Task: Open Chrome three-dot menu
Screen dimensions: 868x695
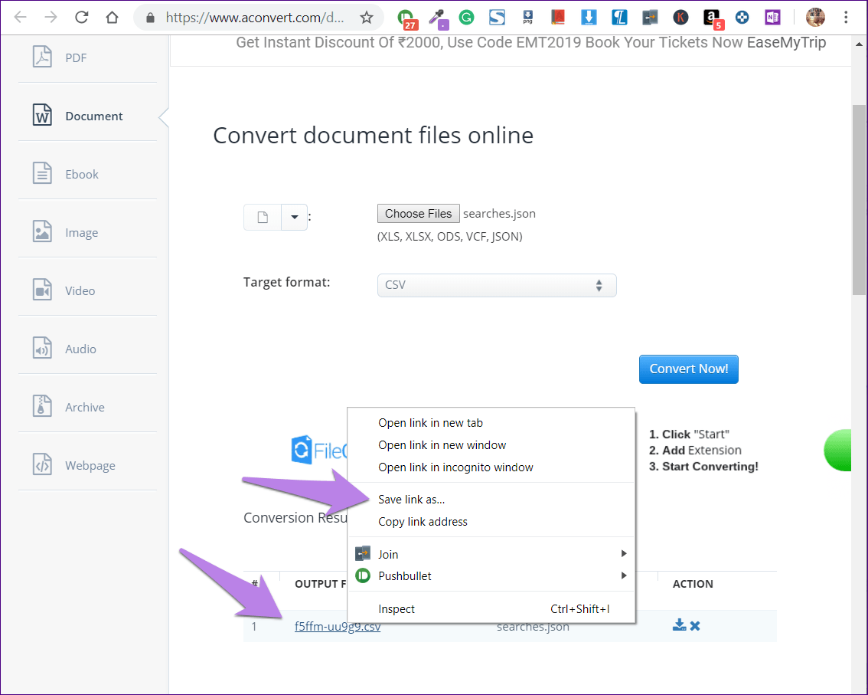Action: pos(846,17)
